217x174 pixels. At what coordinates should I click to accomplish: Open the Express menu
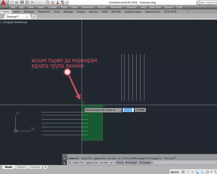tap(169, 7)
